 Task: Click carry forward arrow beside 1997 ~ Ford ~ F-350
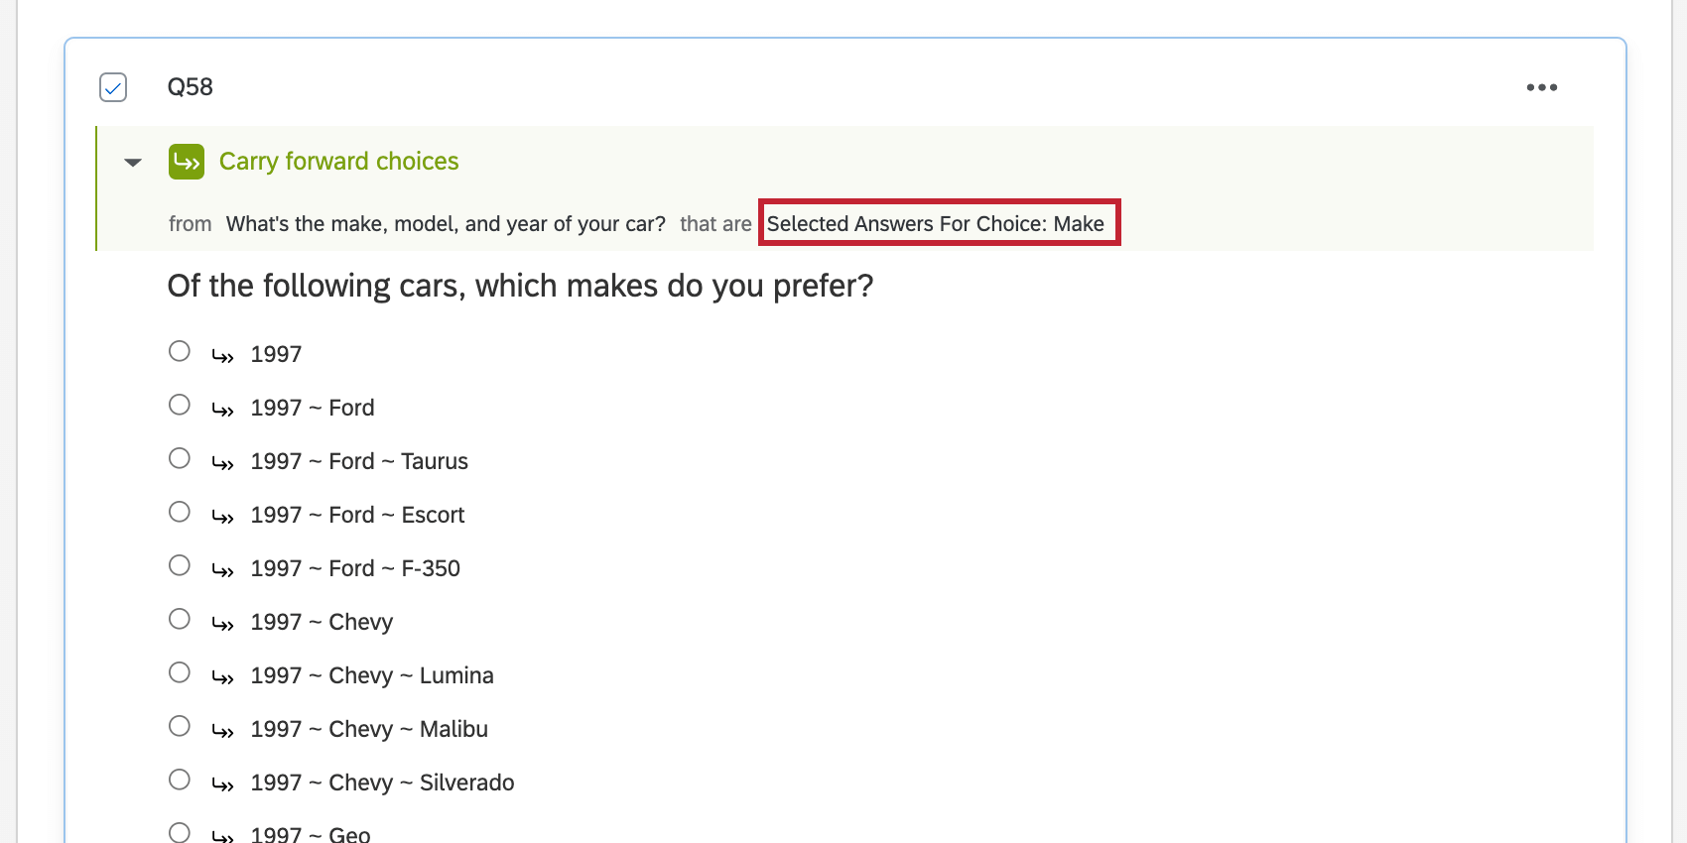coord(223,570)
